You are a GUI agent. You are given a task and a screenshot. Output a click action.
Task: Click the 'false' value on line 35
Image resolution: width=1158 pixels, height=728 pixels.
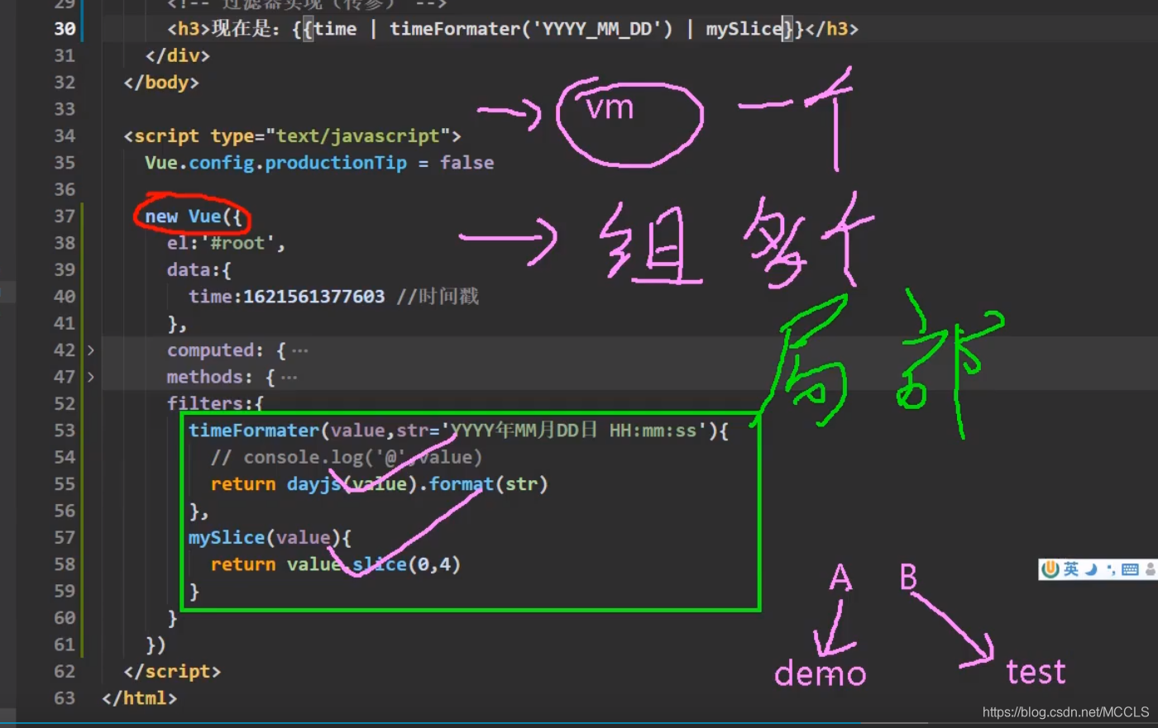(x=467, y=163)
